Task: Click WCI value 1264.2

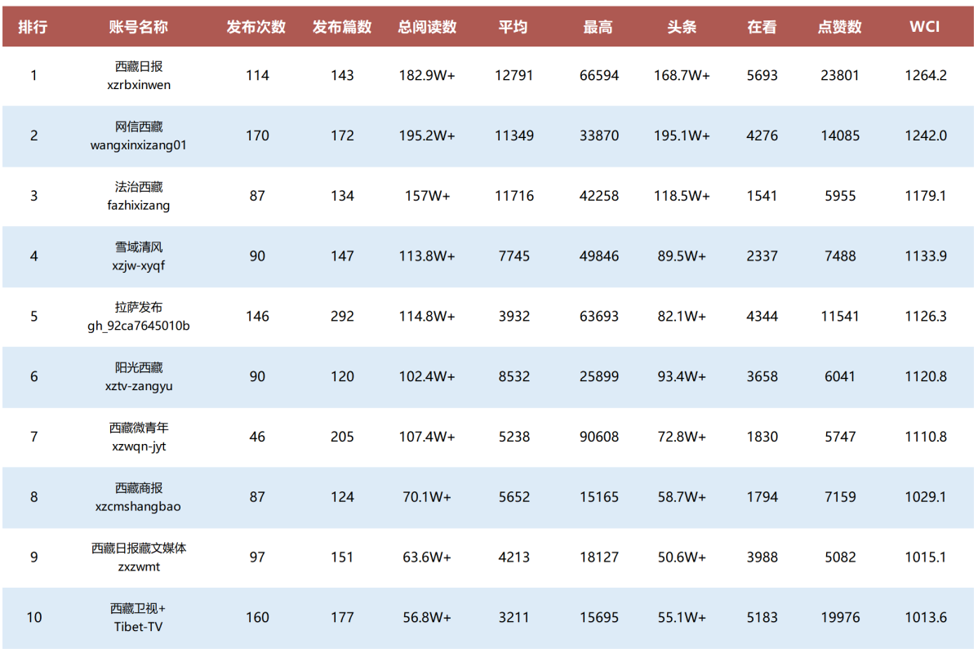Action: coord(925,76)
